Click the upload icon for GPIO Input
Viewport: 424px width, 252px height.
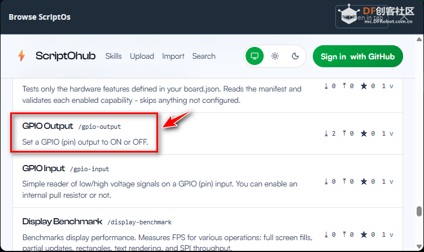pyautogui.click(x=344, y=182)
